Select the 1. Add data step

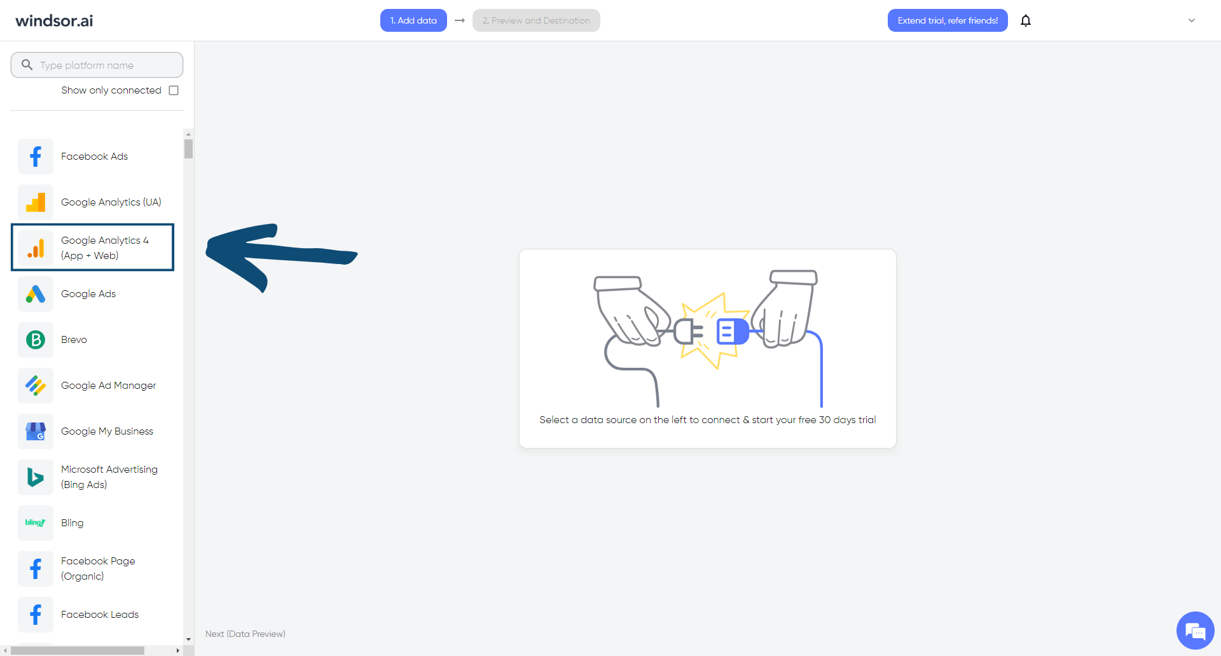coord(413,20)
